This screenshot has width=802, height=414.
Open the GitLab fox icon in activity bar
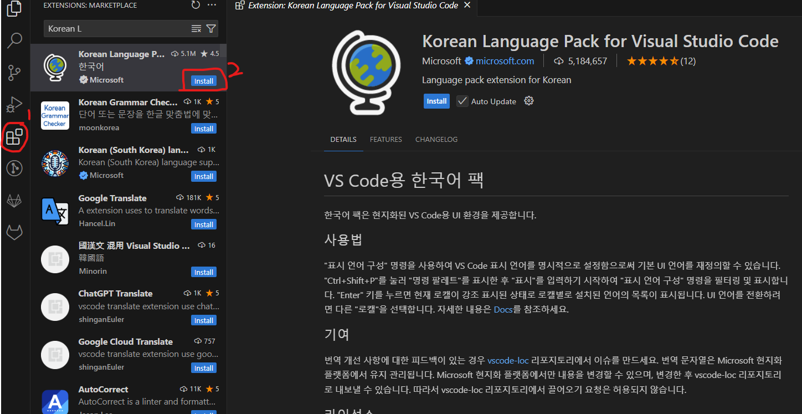(15, 201)
